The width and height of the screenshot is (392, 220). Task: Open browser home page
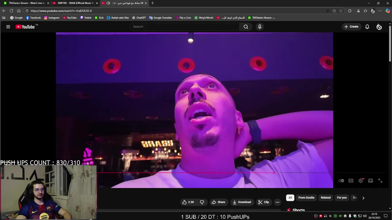coord(19,11)
